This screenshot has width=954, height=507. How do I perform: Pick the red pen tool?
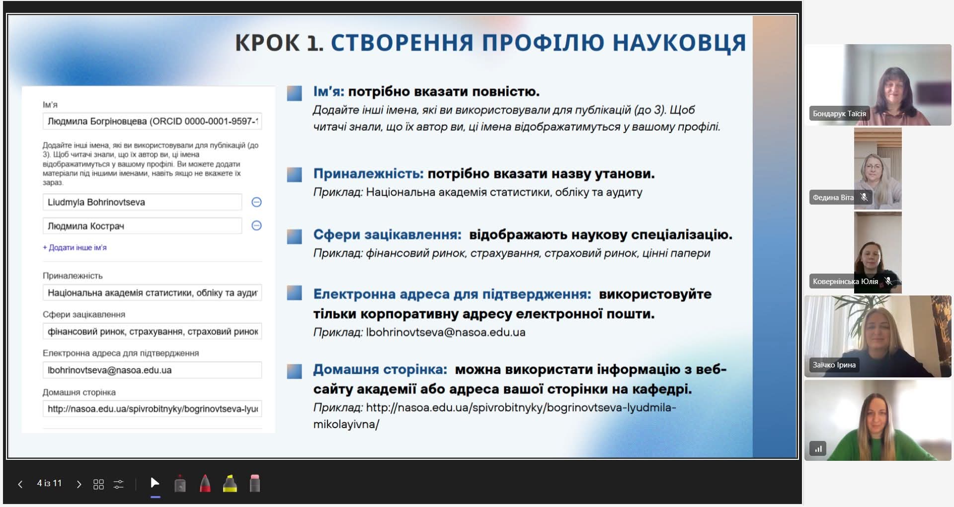pyautogui.click(x=205, y=484)
